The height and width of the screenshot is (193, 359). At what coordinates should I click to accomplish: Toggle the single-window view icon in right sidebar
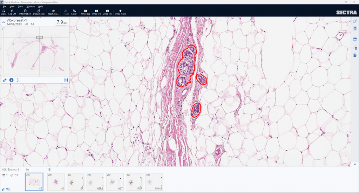[x=355, y=21]
